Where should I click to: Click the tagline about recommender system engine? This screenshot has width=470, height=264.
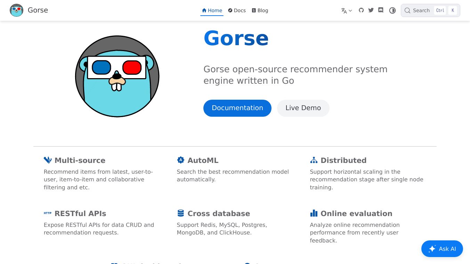[295, 75]
